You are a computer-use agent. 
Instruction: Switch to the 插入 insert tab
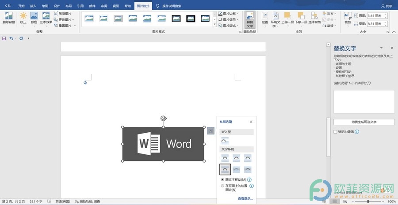pos(33,6)
